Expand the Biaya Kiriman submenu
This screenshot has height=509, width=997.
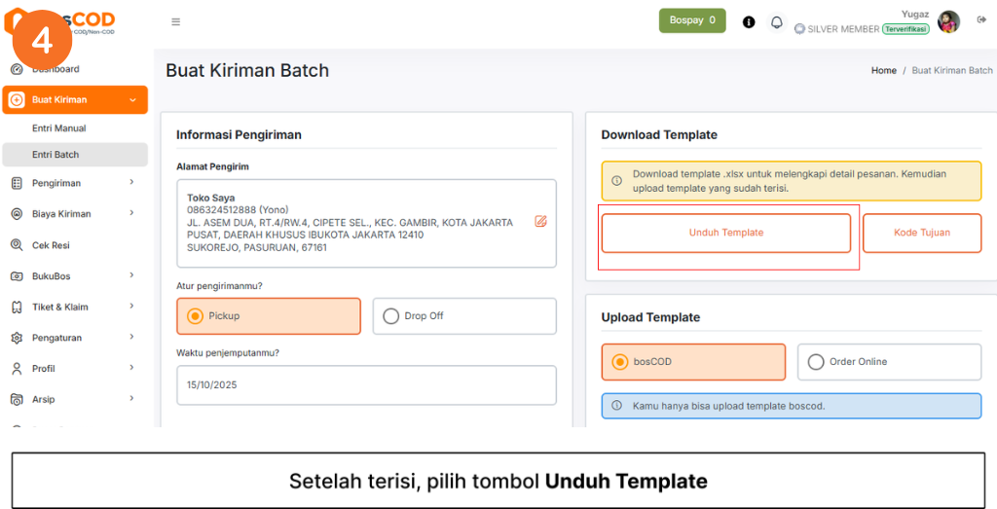click(x=131, y=214)
